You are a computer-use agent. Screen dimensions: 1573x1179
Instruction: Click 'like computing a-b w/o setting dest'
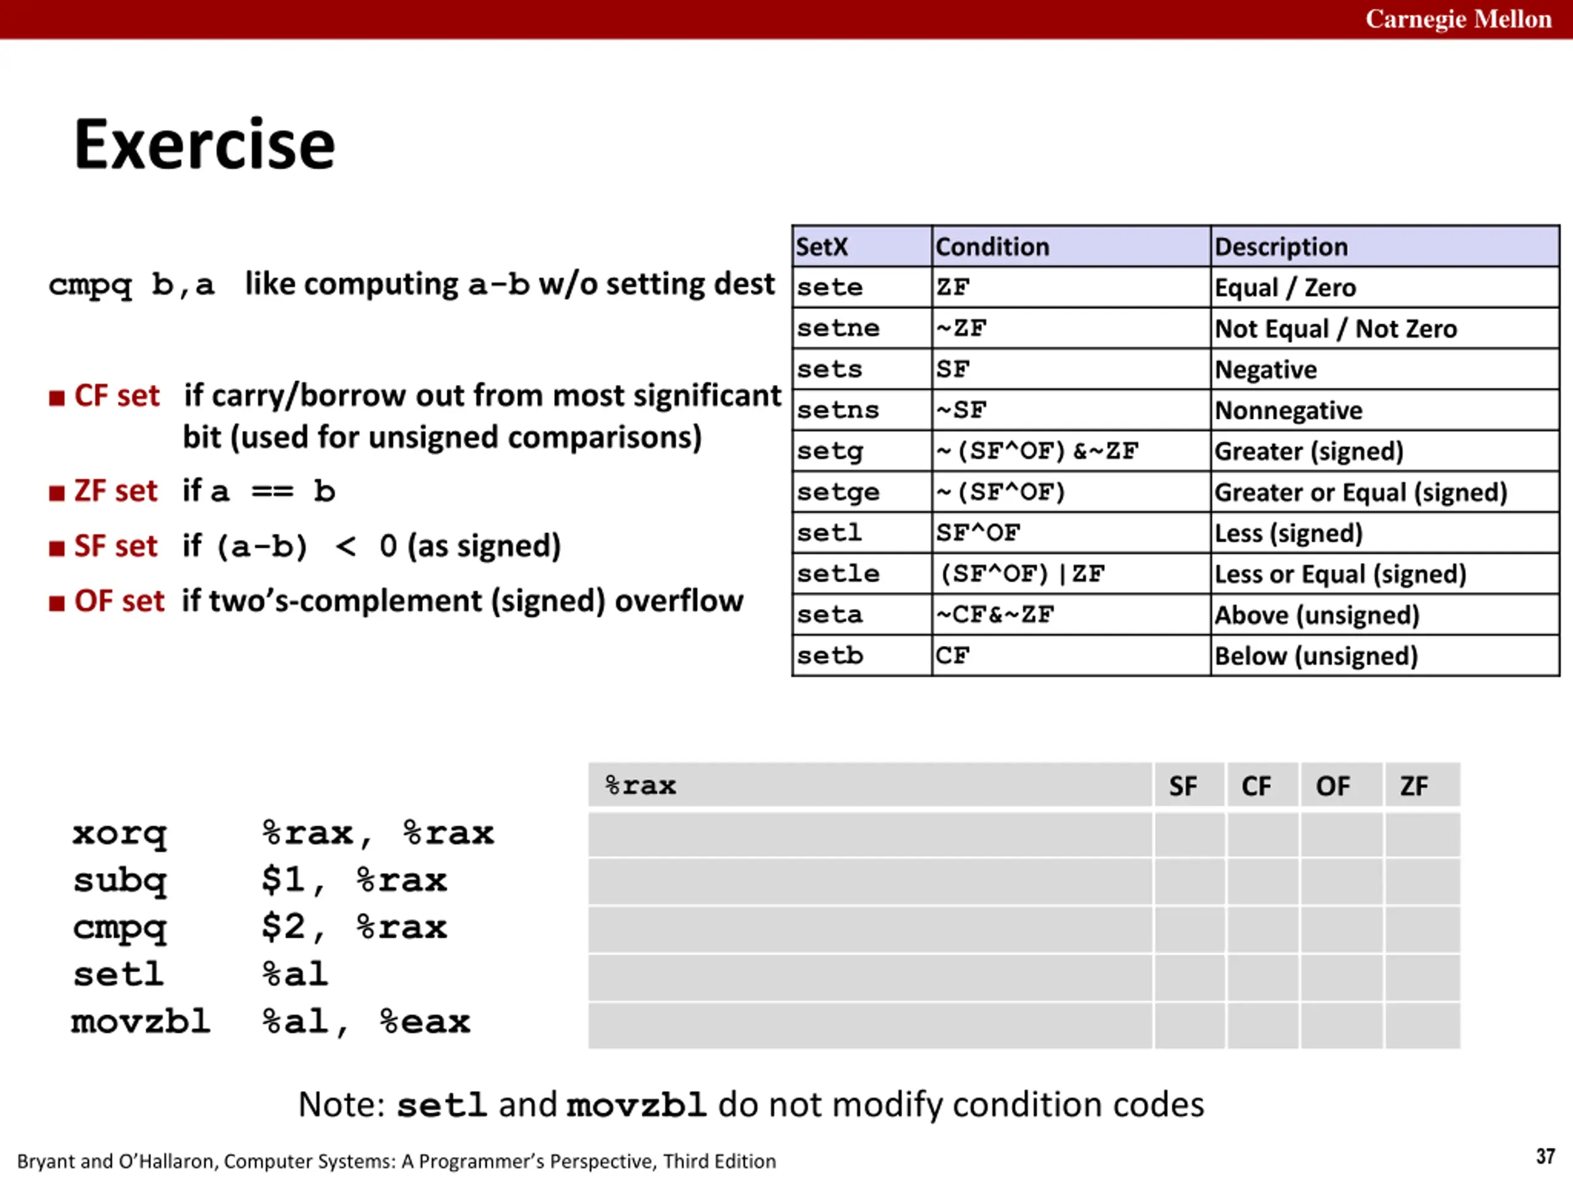tap(509, 285)
